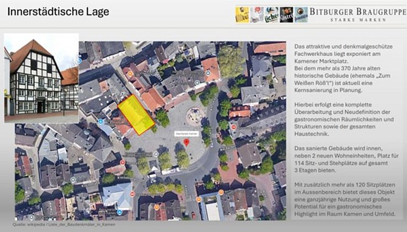Select the black Köstritzer brand logo

(x=286, y=14)
